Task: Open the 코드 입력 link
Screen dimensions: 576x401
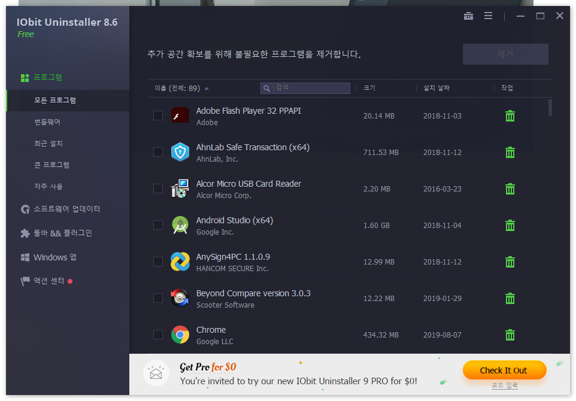Action: [505, 385]
